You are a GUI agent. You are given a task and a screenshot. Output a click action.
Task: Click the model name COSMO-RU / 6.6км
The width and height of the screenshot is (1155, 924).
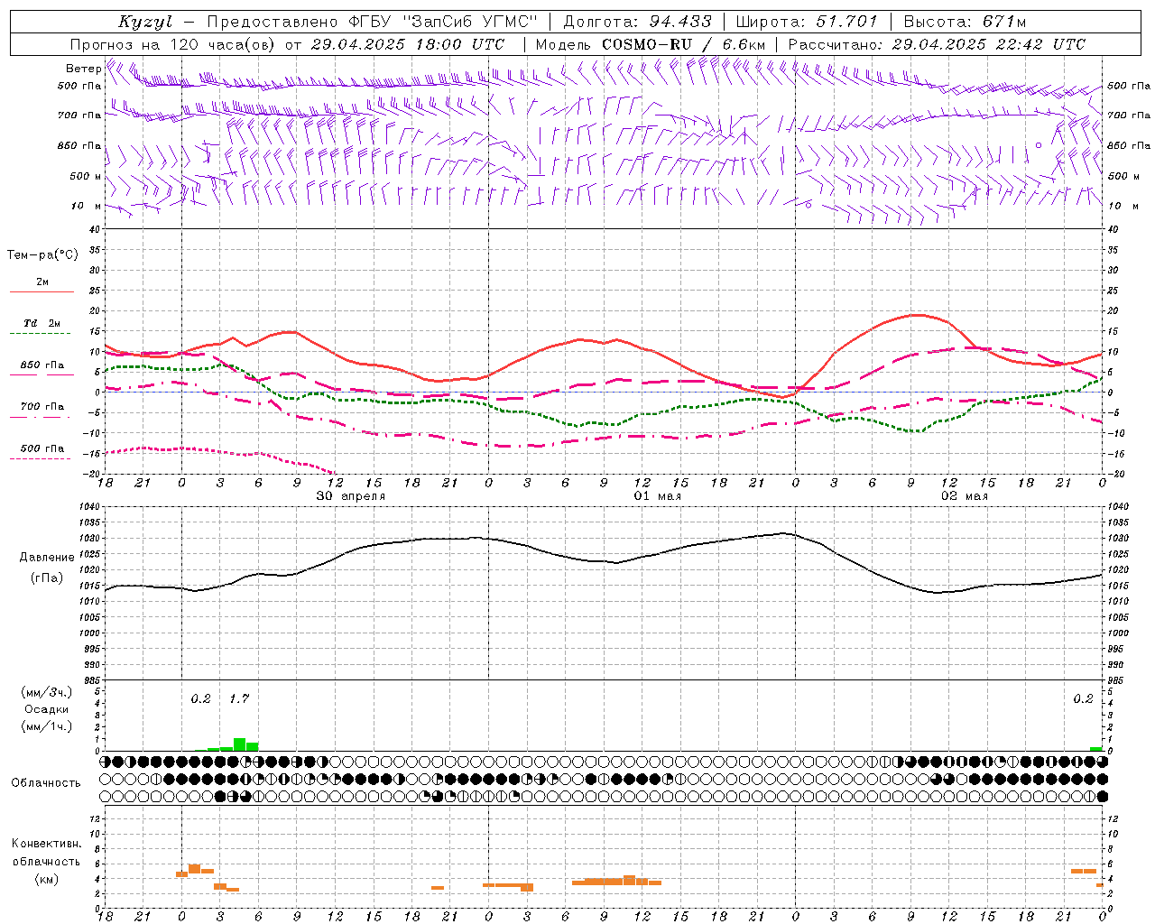tap(684, 44)
